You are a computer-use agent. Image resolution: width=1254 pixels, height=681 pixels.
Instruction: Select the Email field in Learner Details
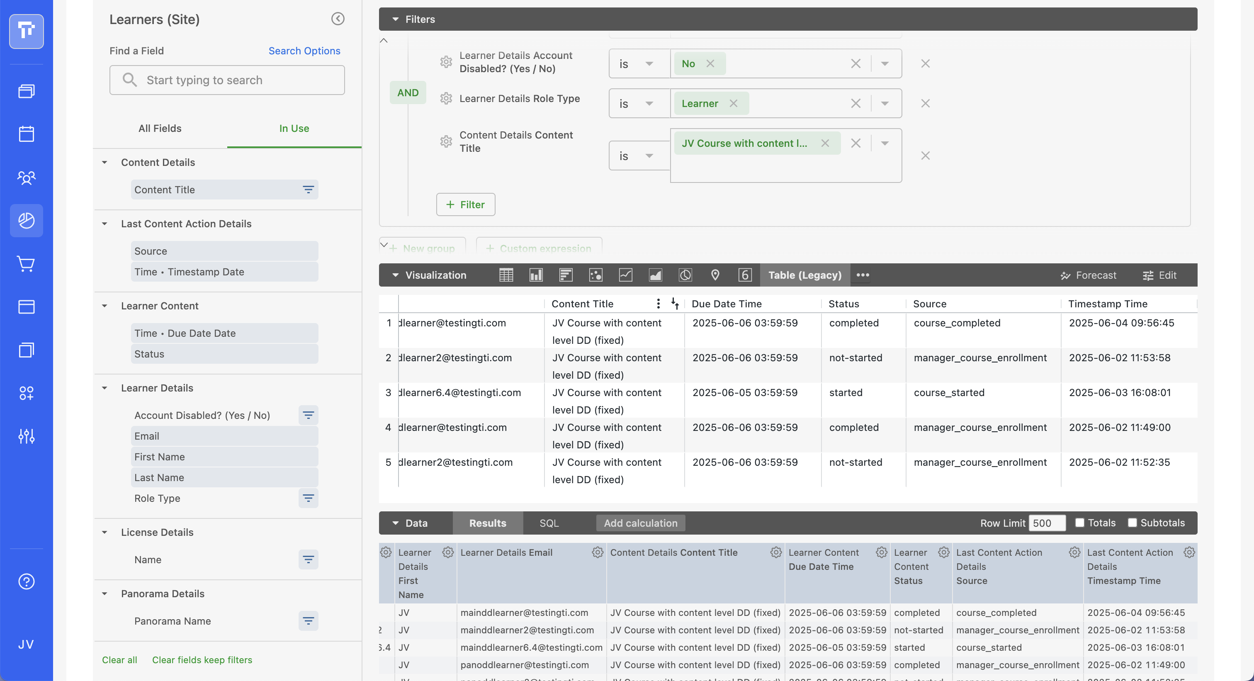click(224, 435)
